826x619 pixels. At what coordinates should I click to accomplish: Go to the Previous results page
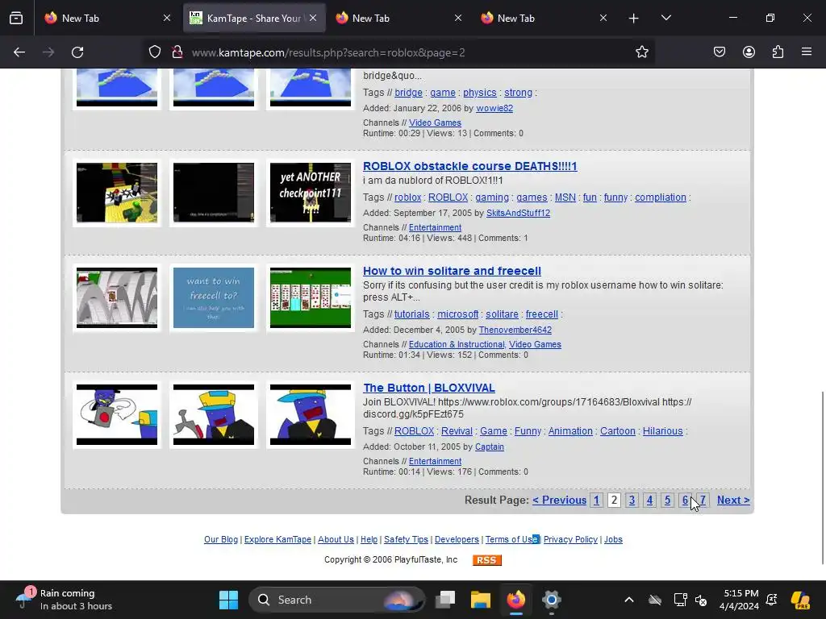(x=560, y=500)
